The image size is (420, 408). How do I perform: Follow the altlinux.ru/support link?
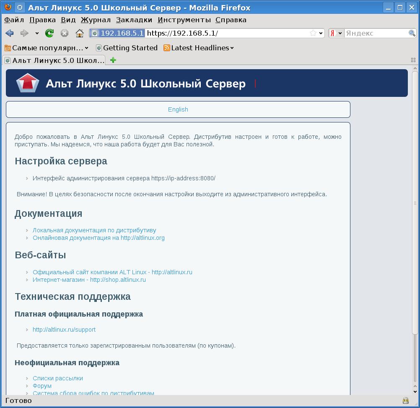tap(64, 330)
